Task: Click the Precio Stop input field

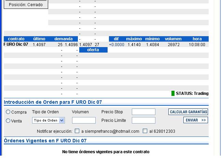Action: coord(143,112)
